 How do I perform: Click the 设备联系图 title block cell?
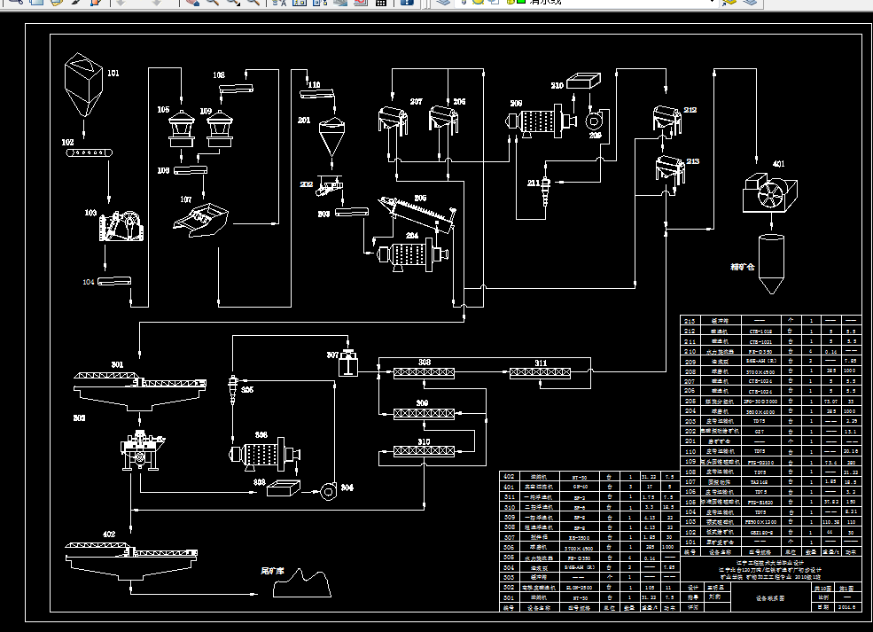[770, 598]
